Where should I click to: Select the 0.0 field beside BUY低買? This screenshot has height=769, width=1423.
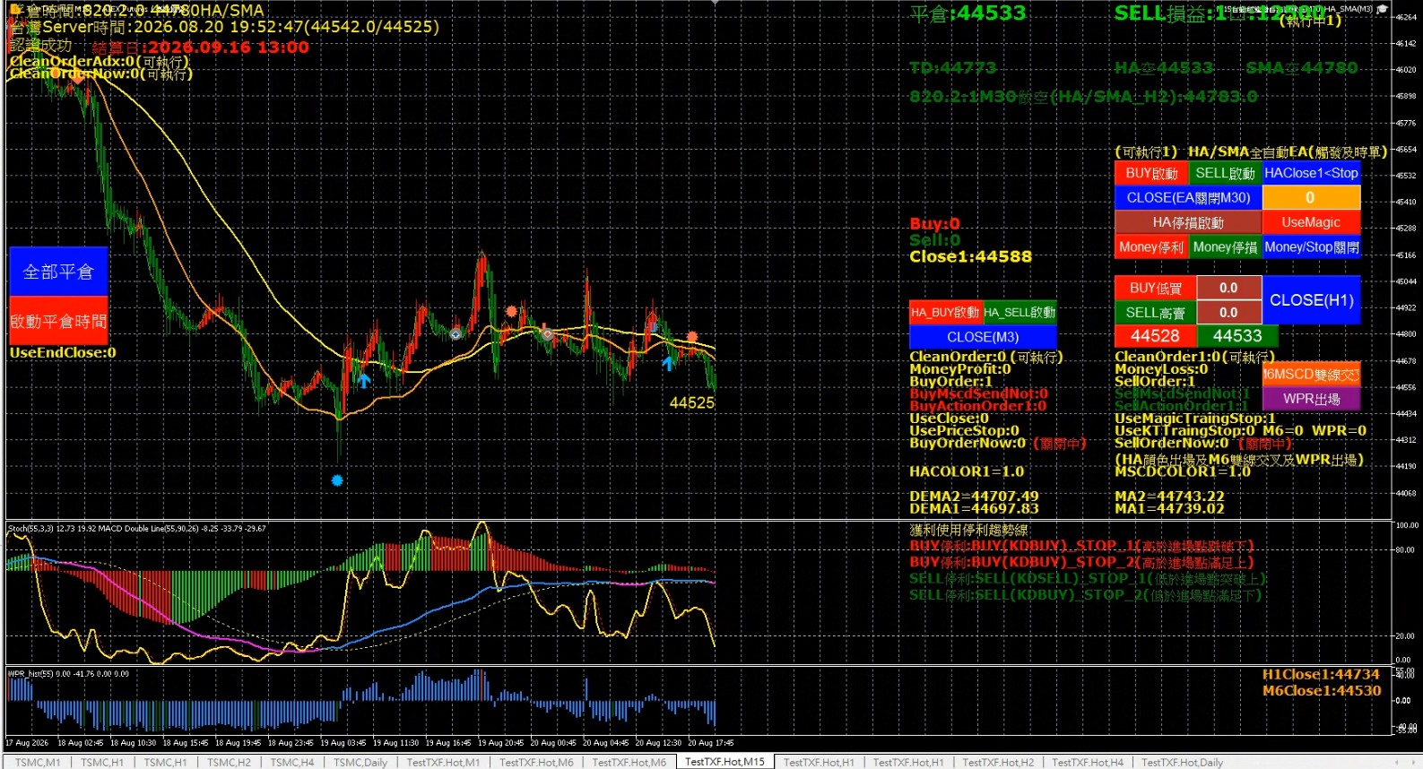[1228, 288]
